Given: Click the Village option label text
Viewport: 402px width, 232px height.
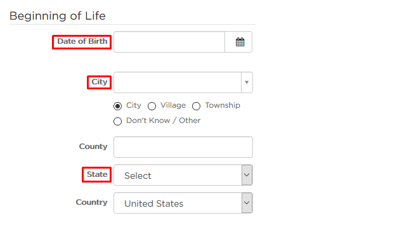Looking at the screenshot, I should point(173,105).
